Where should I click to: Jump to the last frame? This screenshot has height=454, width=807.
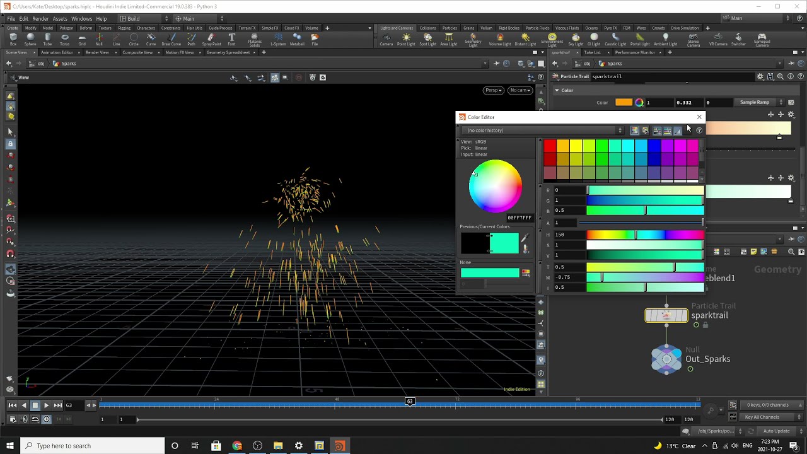click(x=57, y=405)
